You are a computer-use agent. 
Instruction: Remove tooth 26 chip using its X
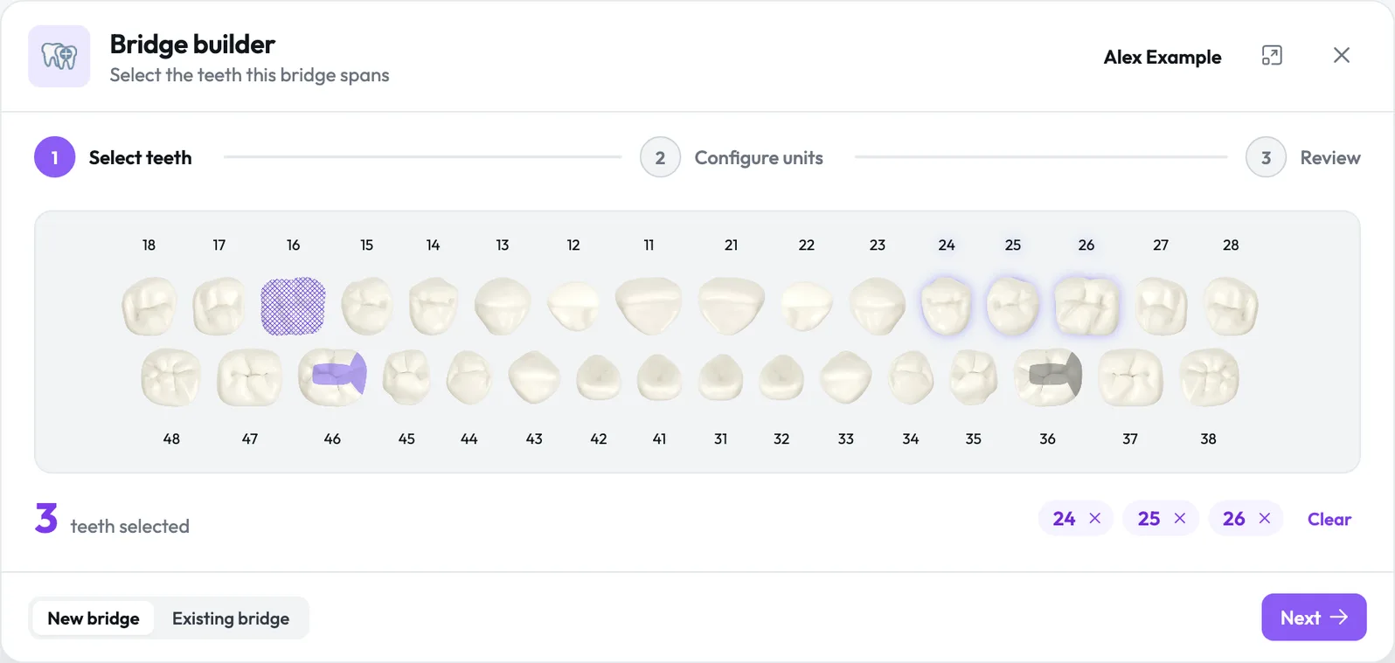(1265, 519)
